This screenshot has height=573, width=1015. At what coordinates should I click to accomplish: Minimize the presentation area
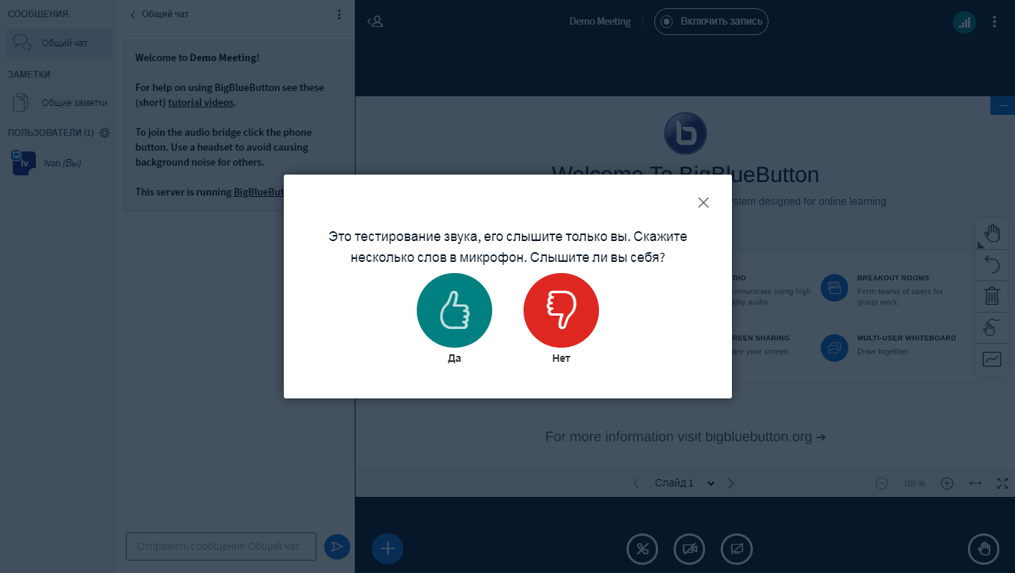(x=1003, y=106)
